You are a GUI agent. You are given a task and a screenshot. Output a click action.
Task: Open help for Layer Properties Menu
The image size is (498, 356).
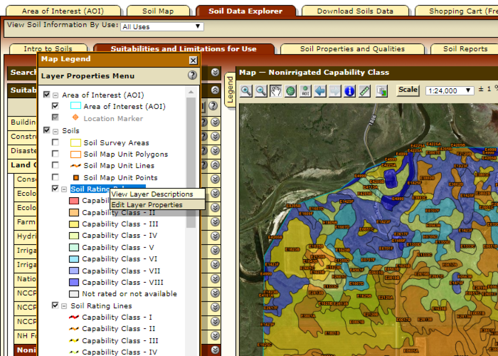(x=192, y=75)
